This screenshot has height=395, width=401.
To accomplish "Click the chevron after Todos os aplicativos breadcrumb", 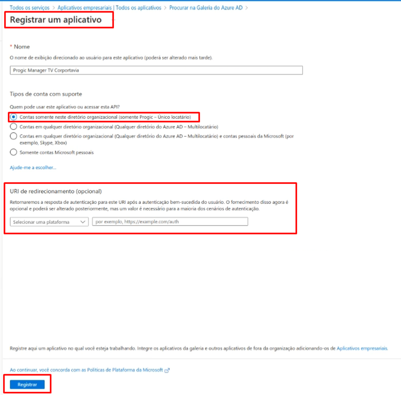I will tap(165, 8).
